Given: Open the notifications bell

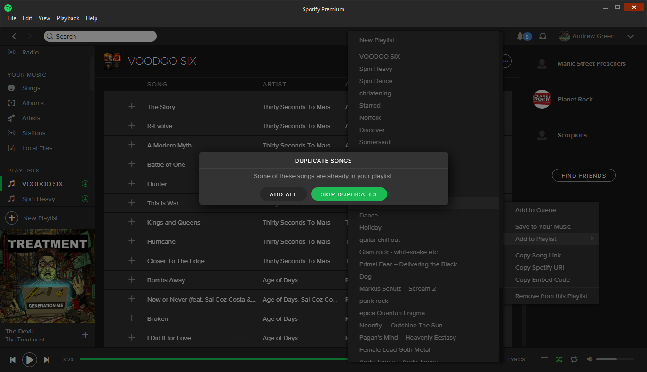Looking at the screenshot, I should (520, 36).
